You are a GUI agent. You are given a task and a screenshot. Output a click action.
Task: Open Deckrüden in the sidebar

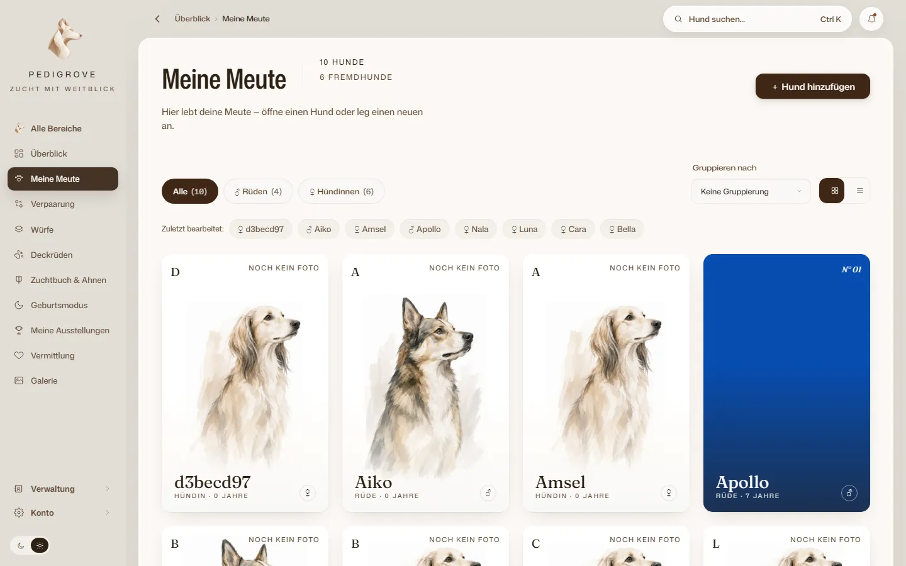pyautogui.click(x=63, y=255)
